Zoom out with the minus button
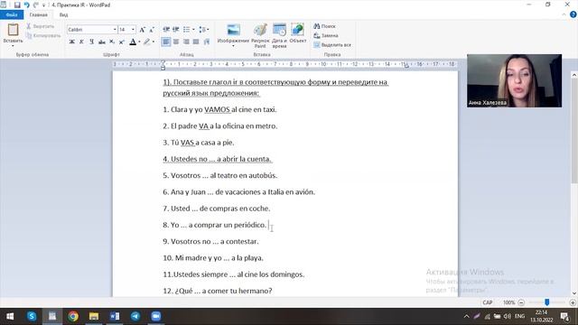578x325 pixels. coord(521,302)
